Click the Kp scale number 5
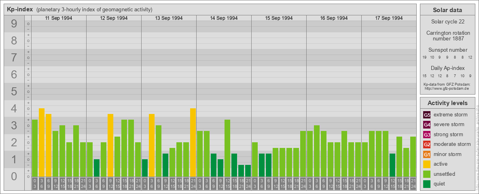 14,91
